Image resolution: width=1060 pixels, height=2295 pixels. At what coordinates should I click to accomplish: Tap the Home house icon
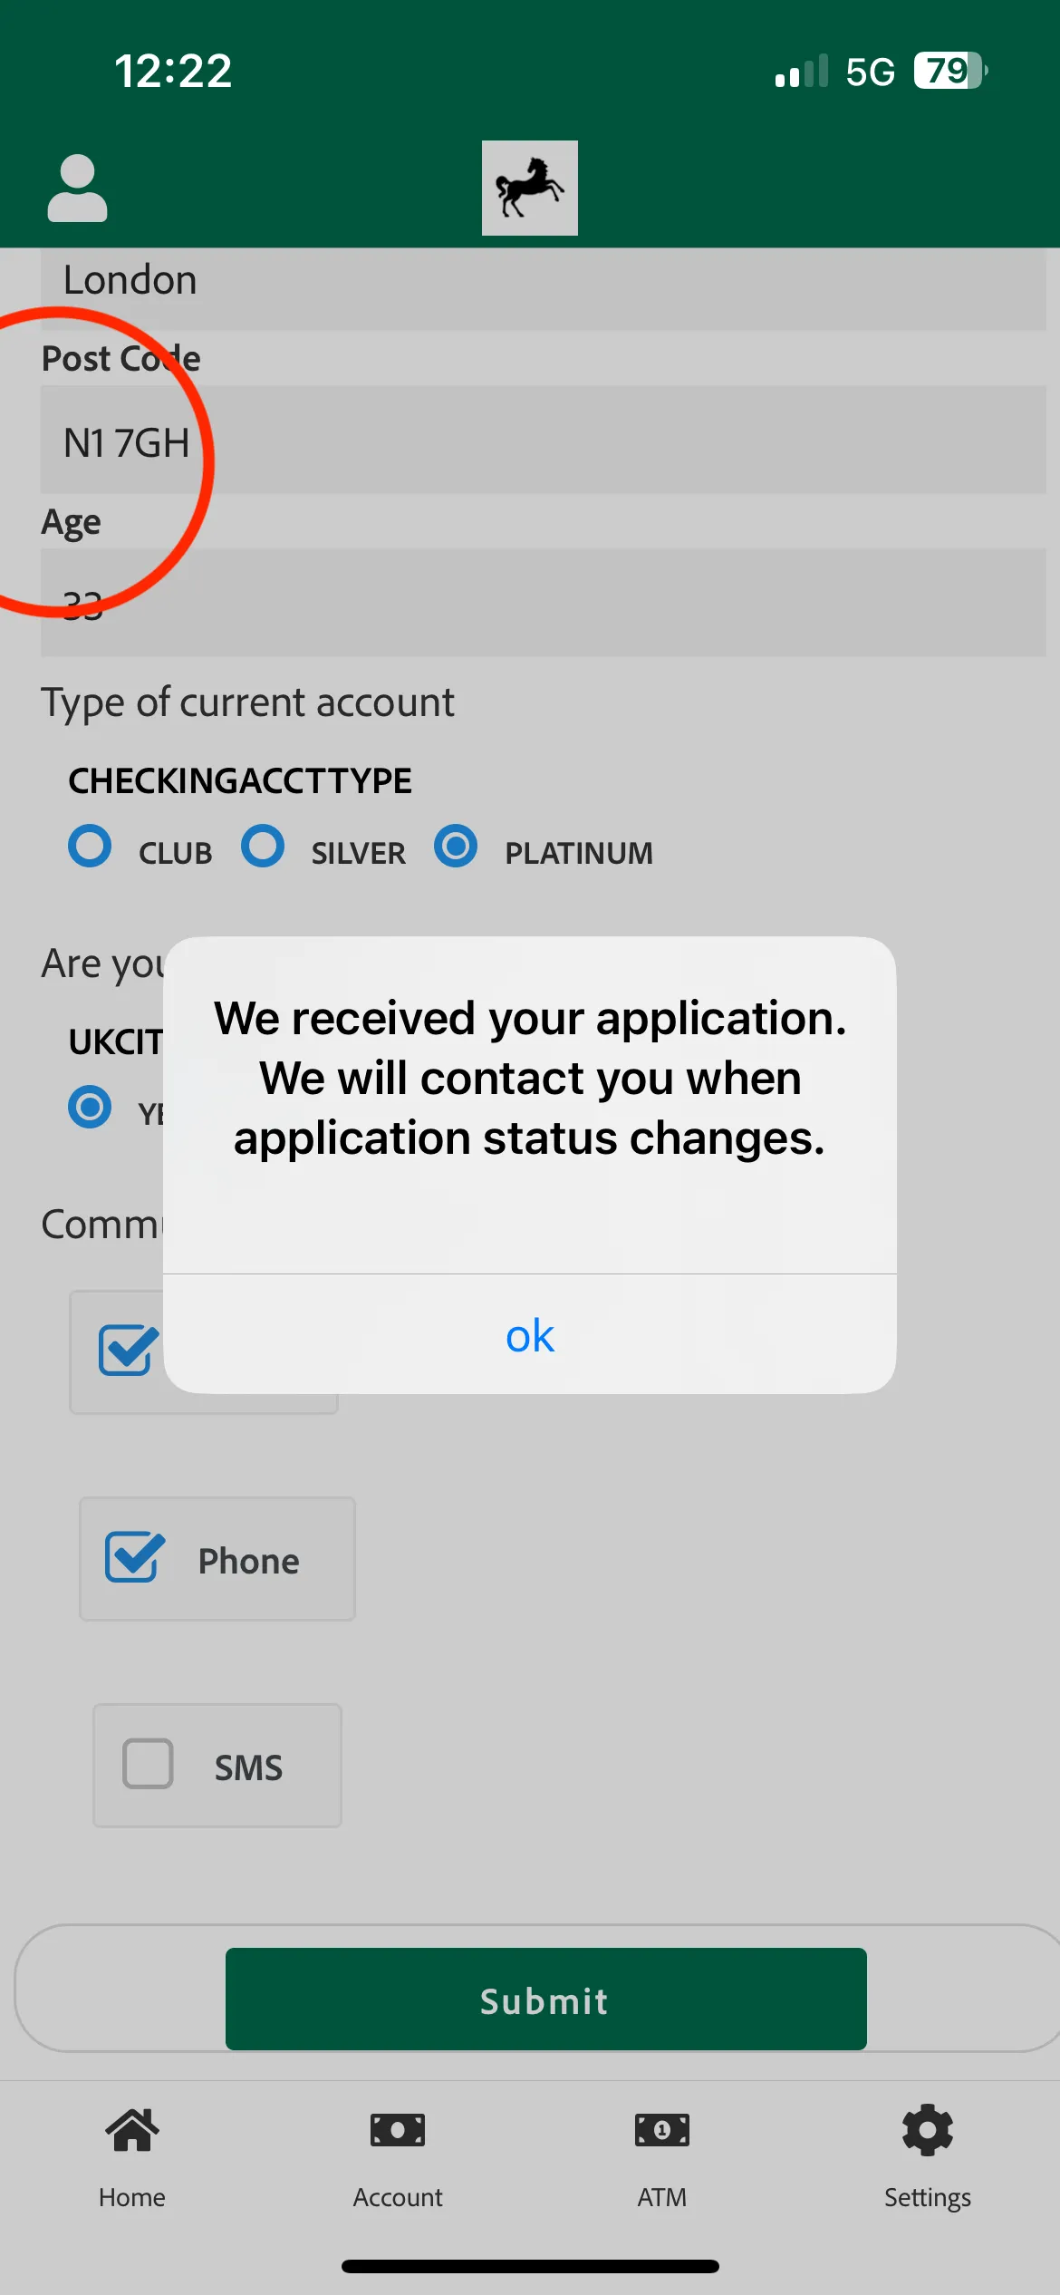pos(132,2130)
